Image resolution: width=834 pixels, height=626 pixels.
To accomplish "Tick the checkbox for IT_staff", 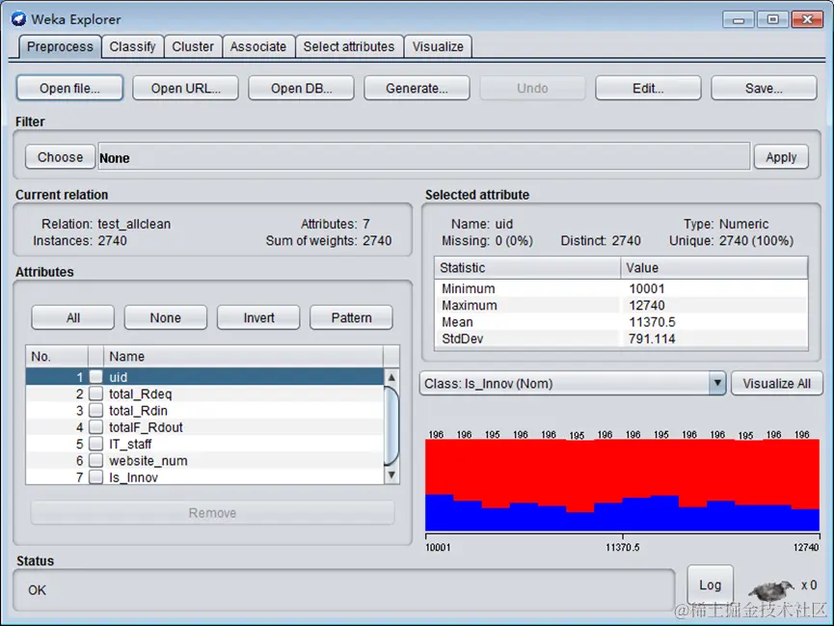I will (x=95, y=444).
